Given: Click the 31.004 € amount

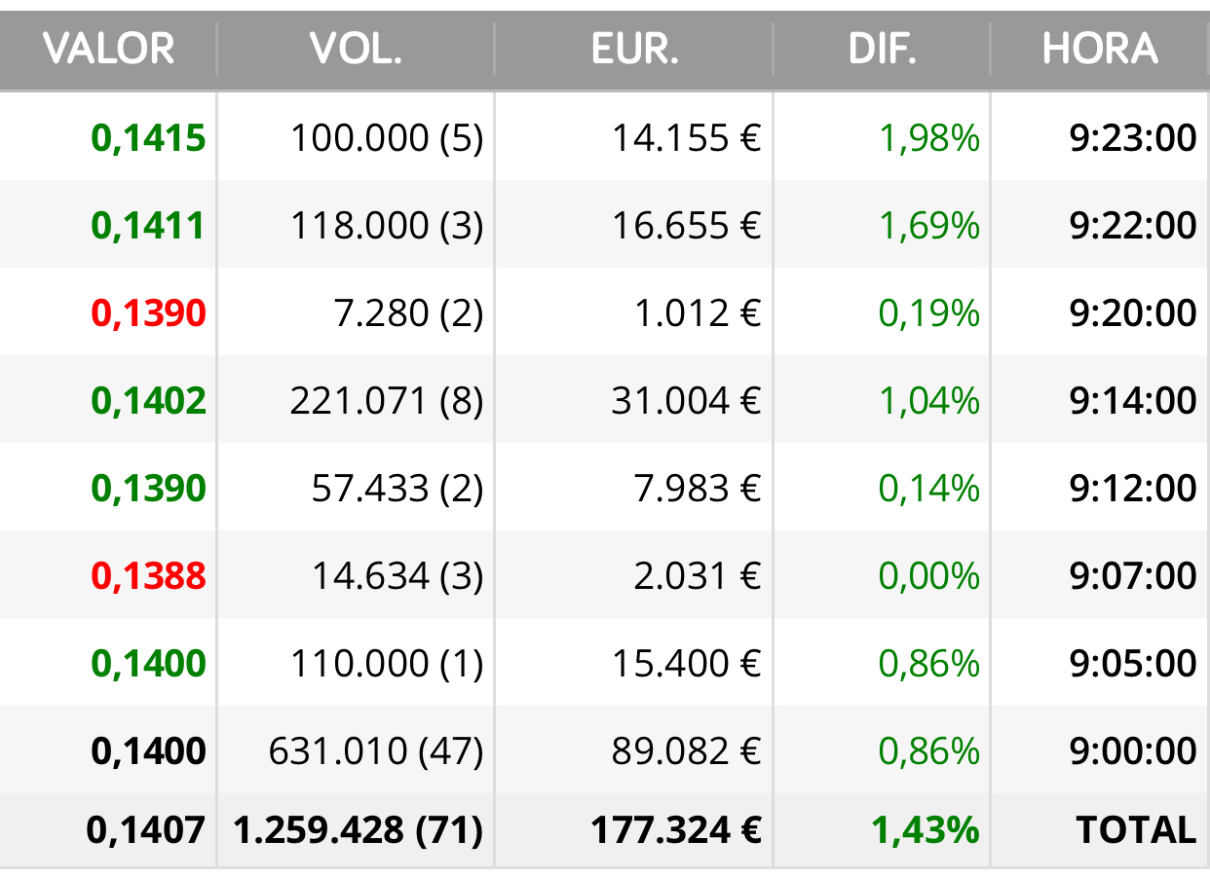Looking at the screenshot, I should pyautogui.click(x=686, y=401).
